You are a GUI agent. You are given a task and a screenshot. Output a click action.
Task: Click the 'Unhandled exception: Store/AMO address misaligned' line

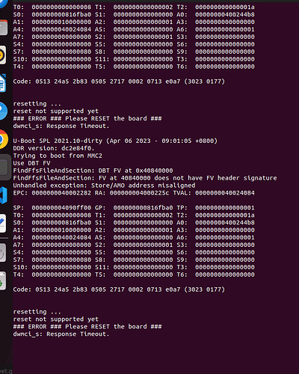tap(104, 186)
